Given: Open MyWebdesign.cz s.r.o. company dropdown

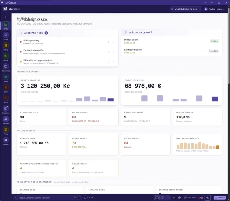Looking at the screenshot, I should click(186, 9).
